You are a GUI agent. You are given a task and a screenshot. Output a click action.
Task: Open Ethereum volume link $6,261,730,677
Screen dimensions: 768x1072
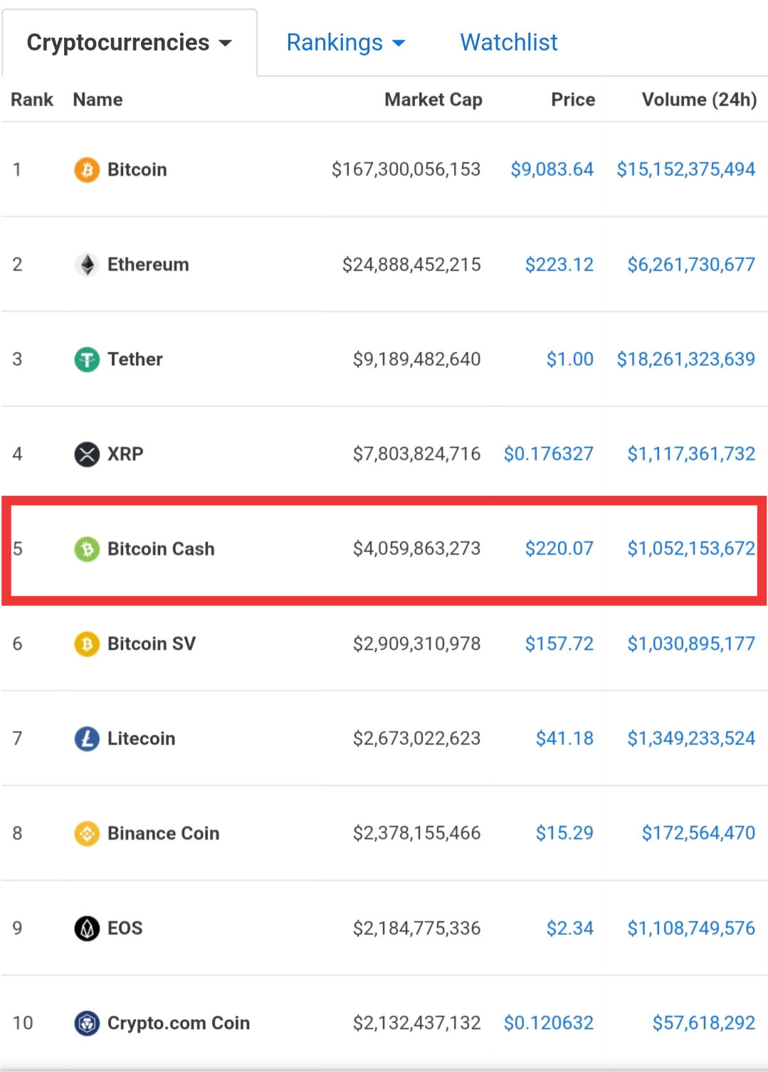tap(691, 265)
